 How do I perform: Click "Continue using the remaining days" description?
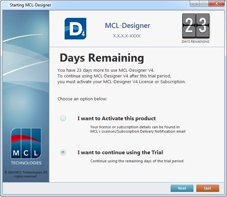pyautogui.click(x=137, y=161)
